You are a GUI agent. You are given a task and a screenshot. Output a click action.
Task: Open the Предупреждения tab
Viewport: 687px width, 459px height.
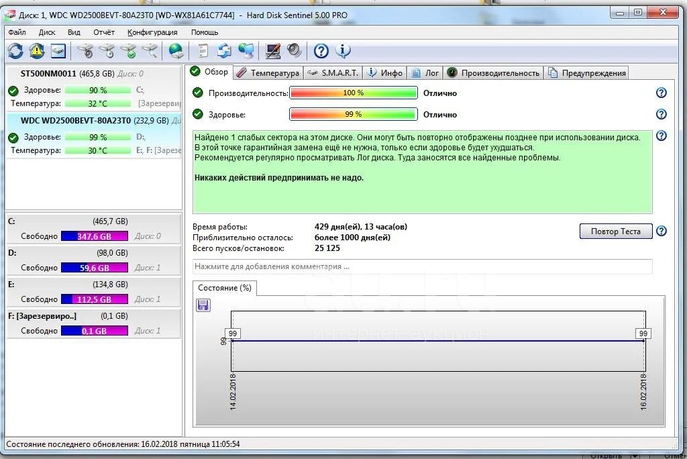pyautogui.click(x=586, y=72)
